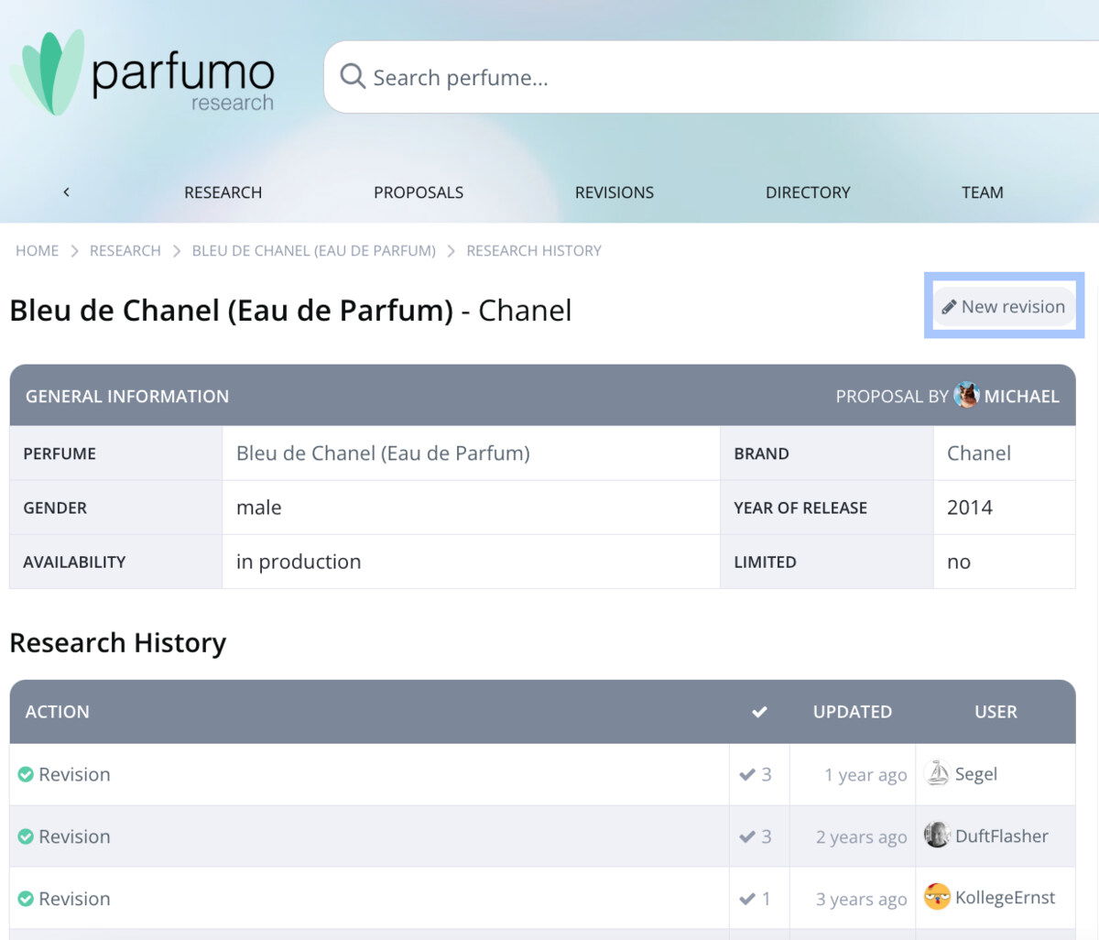Click the Action column header
The height and width of the screenshot is (940, 1099).
pos(58,712)
